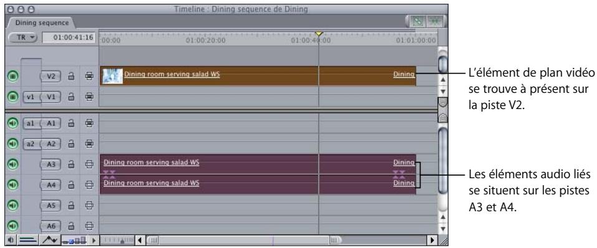This screenshot has height=248, width=597.
Task: Open Track Layout pop-up arrow at bottom
Action: 94,241
